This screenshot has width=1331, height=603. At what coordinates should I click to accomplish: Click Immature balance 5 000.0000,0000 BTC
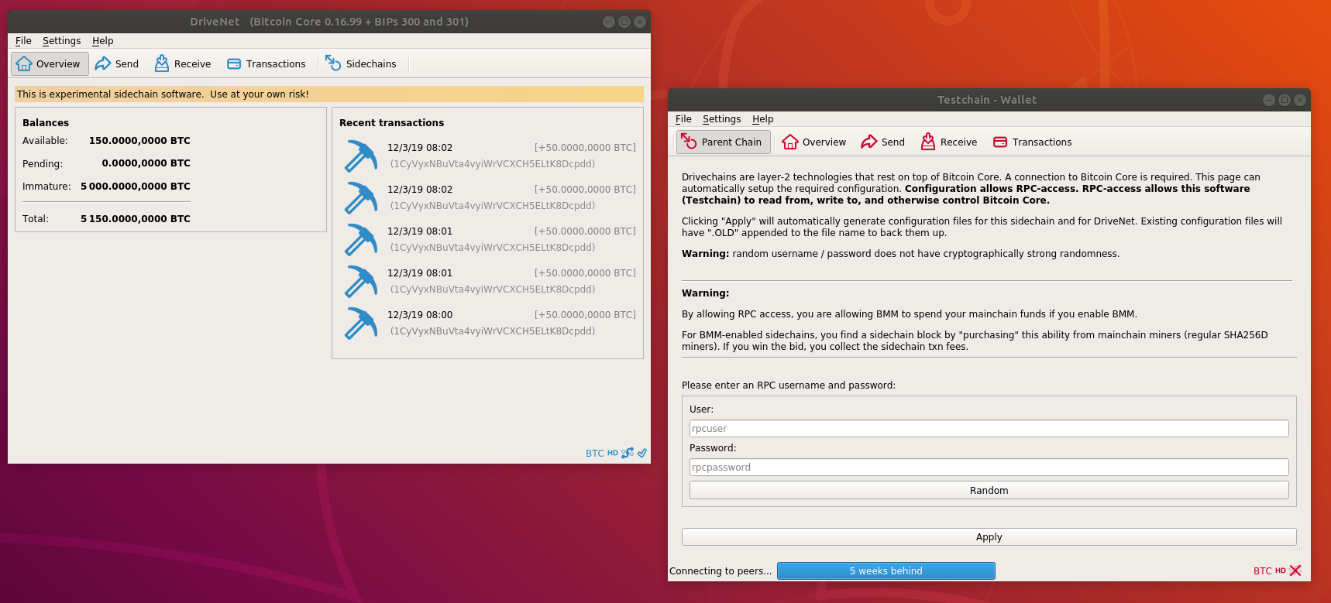click(136, 187)
